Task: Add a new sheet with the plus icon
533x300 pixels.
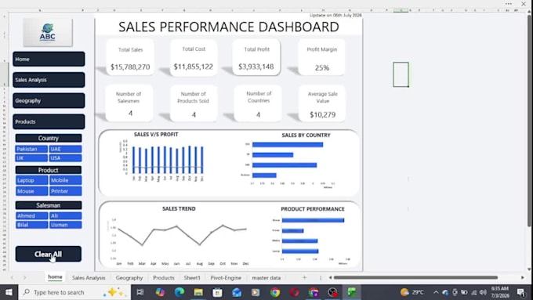Action: point(304,277)
